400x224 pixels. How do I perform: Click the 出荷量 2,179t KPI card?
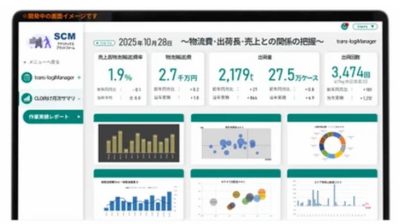(x=265, y=78)
